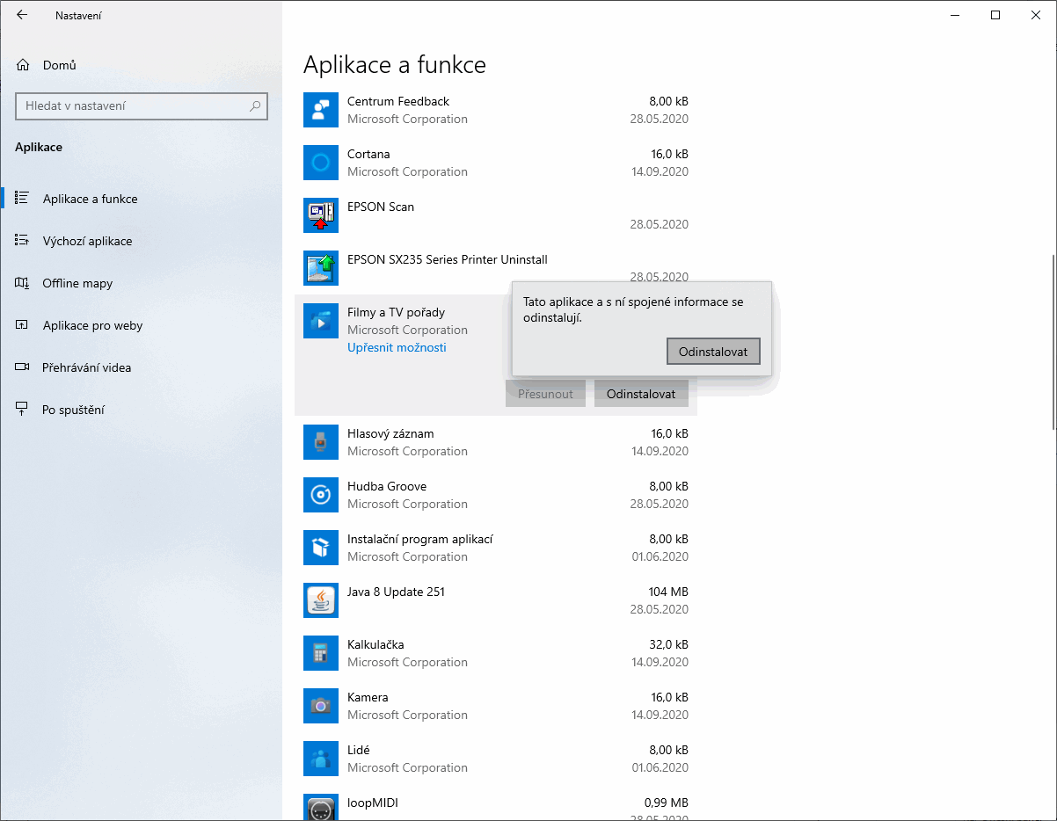Click the Po spuštění startup icon
This screenshot has width=1057, height=821.
[23, 410]
